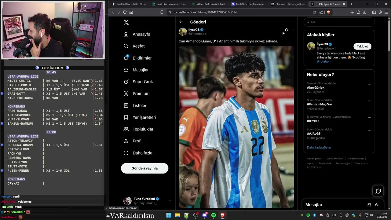
Task: Click the Ara search field
Action: 339,22
